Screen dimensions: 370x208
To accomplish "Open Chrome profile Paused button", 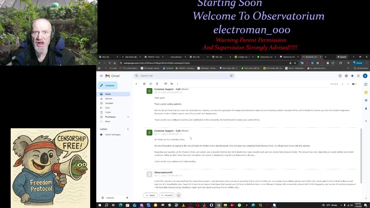I will click(x=358, y=63).
